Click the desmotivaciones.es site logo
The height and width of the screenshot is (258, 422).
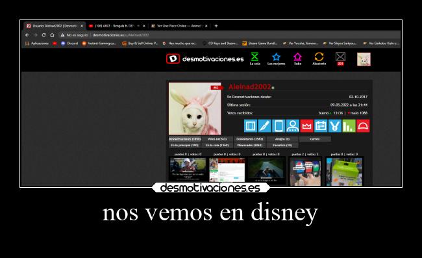(205, 58)
